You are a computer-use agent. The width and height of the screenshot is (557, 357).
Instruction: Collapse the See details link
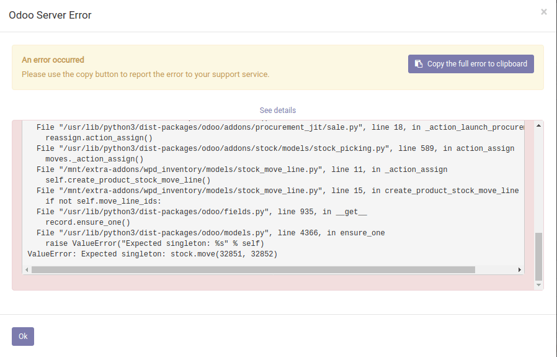point(277,111)
